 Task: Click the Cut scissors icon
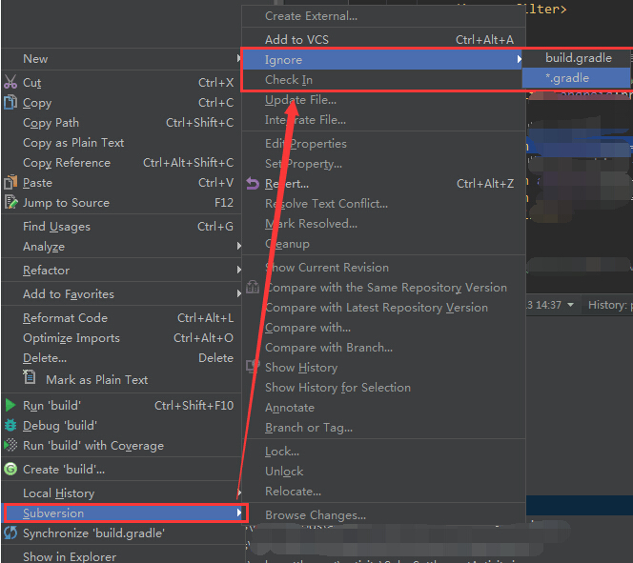[10, 82]
